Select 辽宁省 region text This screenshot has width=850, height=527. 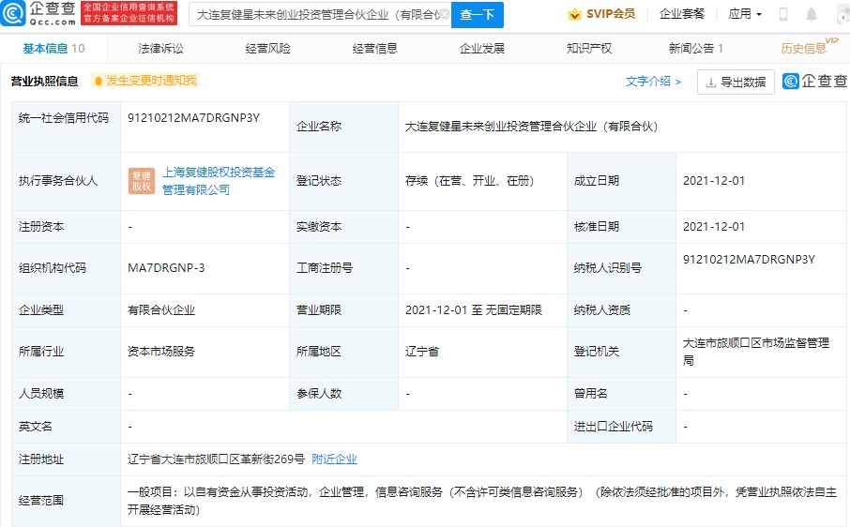pyautogui.click(x=422, y=352)
